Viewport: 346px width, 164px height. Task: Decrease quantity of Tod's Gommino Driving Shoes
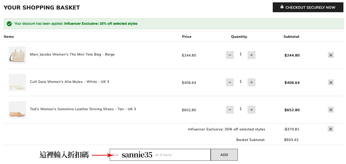[230, 110]
